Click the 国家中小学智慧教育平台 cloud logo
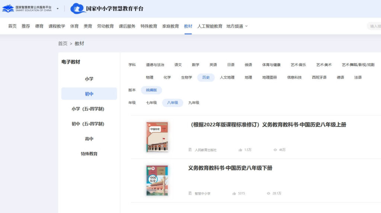 pos(78,9)
